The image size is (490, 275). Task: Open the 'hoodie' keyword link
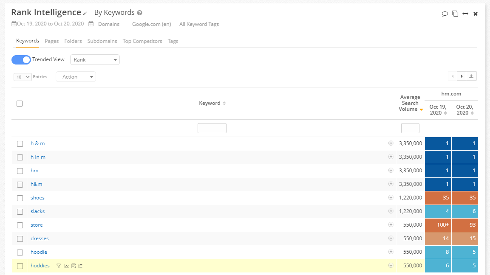click(x=39, y=252)
